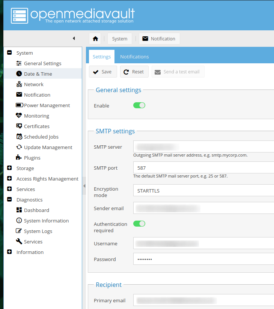This screenshot has width=274, height=309.
Task: Click the navigation panel splitter collapse arrow
Action: pyautogui.click(x=84, y=186)
